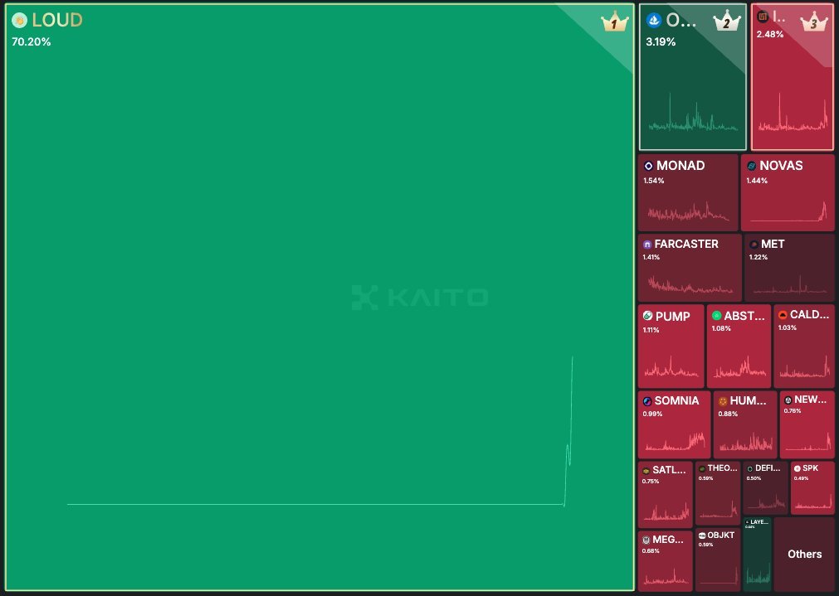
Task: Select the 1.54% value under MONAD
Action: [x=654, y=181]
